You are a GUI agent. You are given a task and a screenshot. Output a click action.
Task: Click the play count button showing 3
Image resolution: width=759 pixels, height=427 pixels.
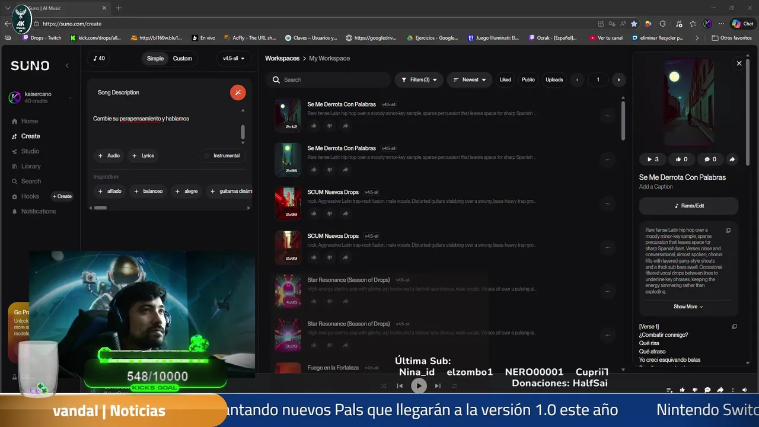(653, 159)
